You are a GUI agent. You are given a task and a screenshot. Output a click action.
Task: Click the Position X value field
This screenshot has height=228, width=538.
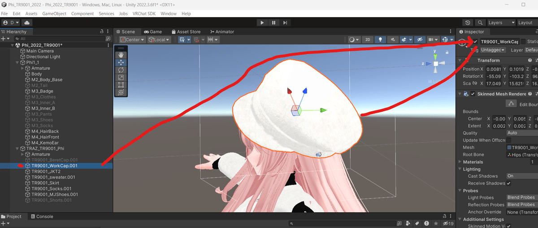pyautogui.click(x=494, y=69)
